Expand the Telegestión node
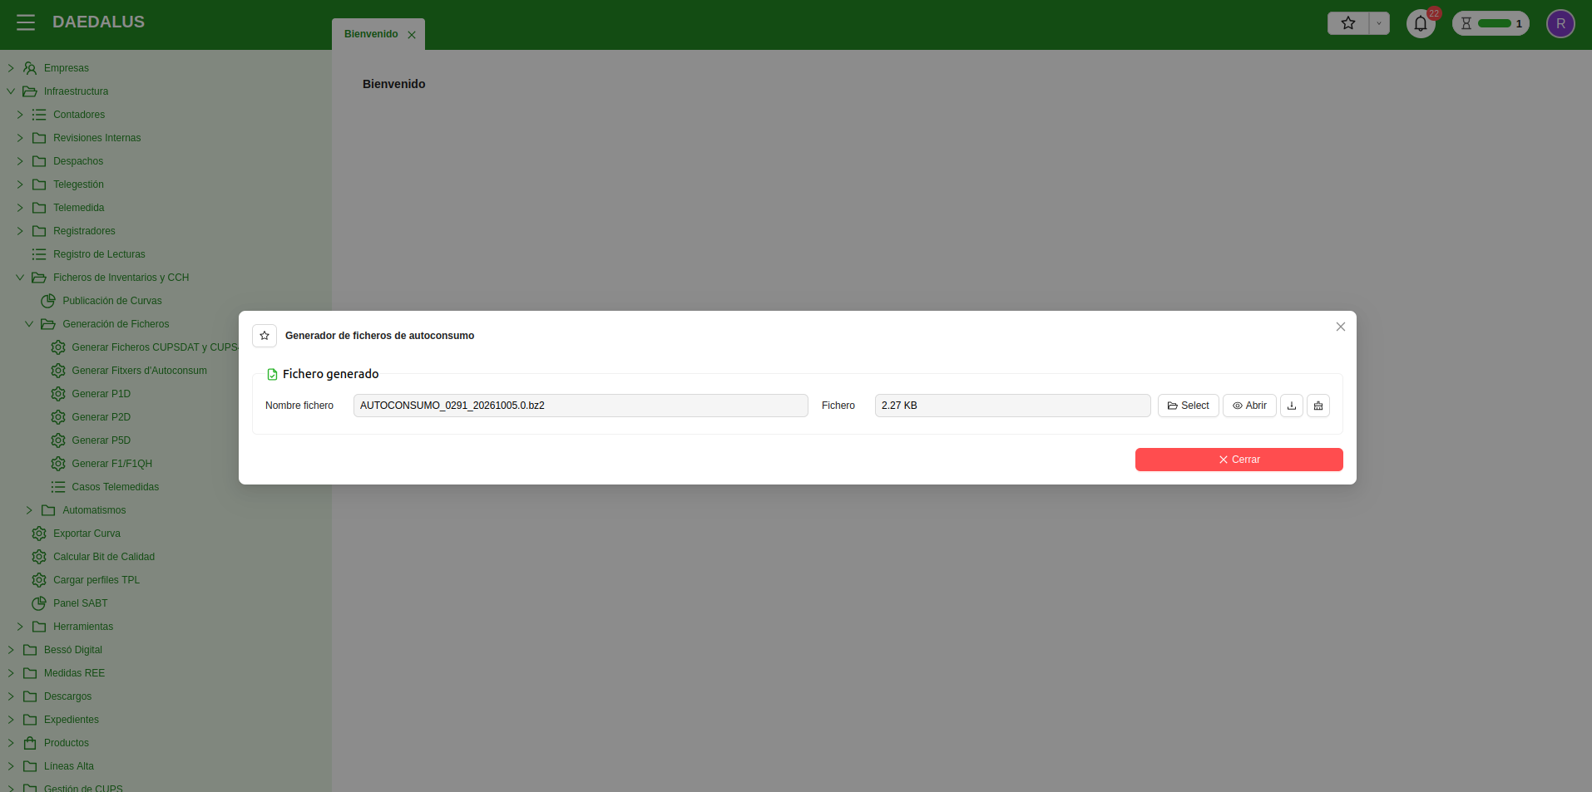Image resolution: width=1592 pixels, height=792 pixels. coord(20,184)
